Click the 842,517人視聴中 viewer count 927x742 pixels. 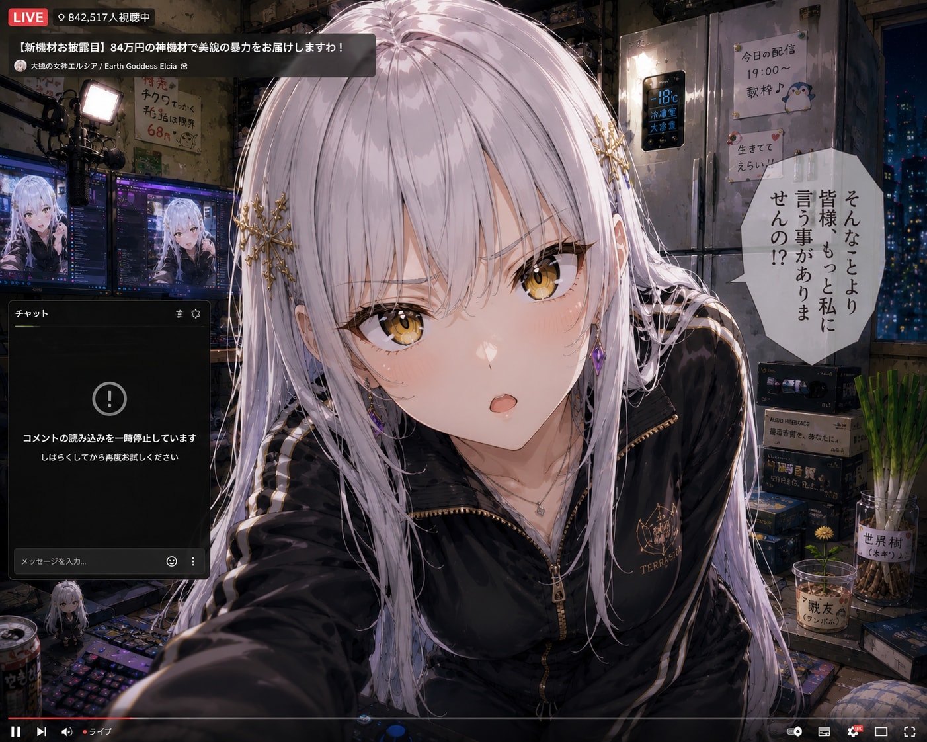[104, 17]
